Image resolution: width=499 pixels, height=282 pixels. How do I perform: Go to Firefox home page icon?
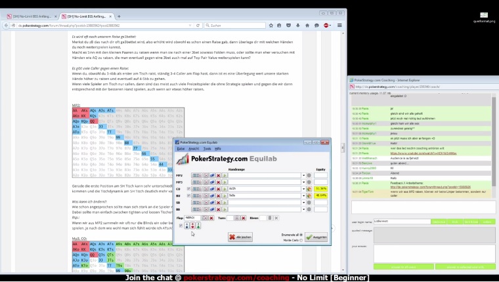click(x=307, y=26)
